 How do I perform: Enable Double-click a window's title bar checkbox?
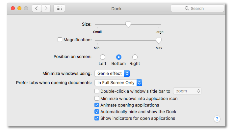pyautogui.click(x=97, y=91)
